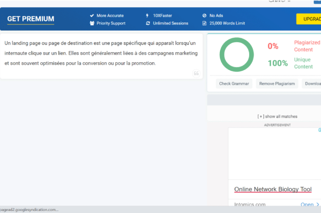This screenshot has height=213, width=321.
Task: Open the Online Network Biology Tool ad link
Action: [273, 189]
